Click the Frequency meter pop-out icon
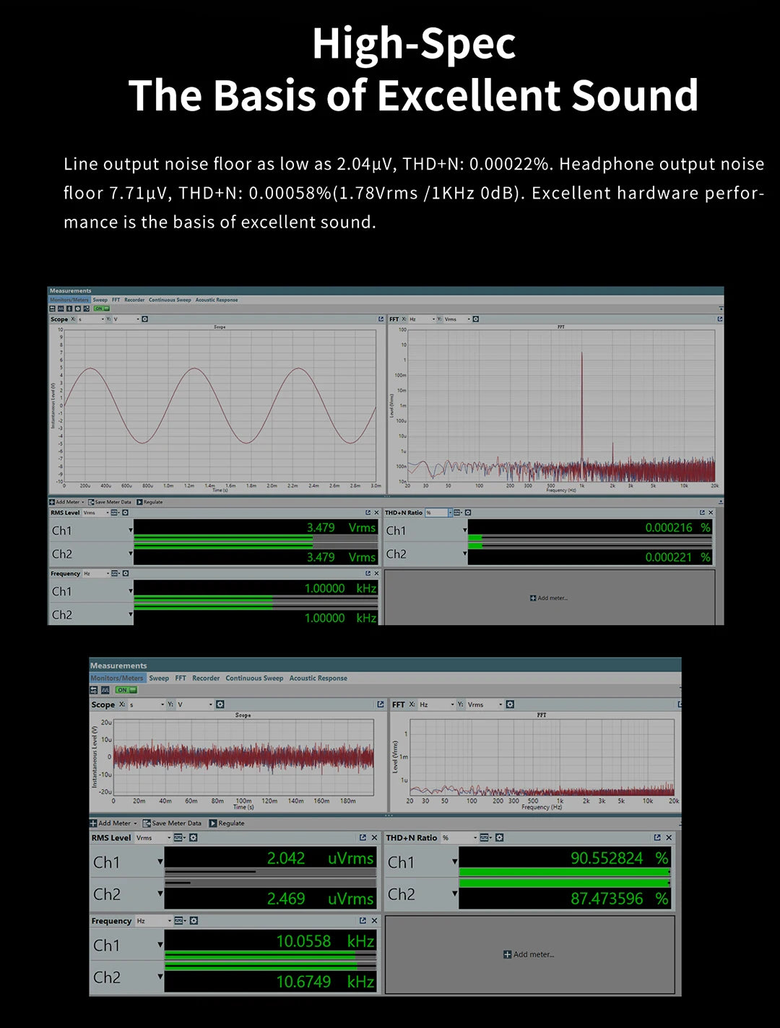The width and height of the screenshot is (780, 1028). [x=367, y=573]
